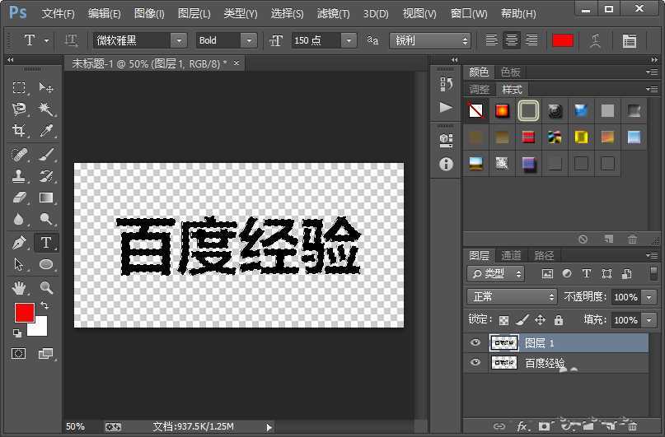Choose the Pen tool in toolbox
665x437 pixels.
tap(19, 242)
